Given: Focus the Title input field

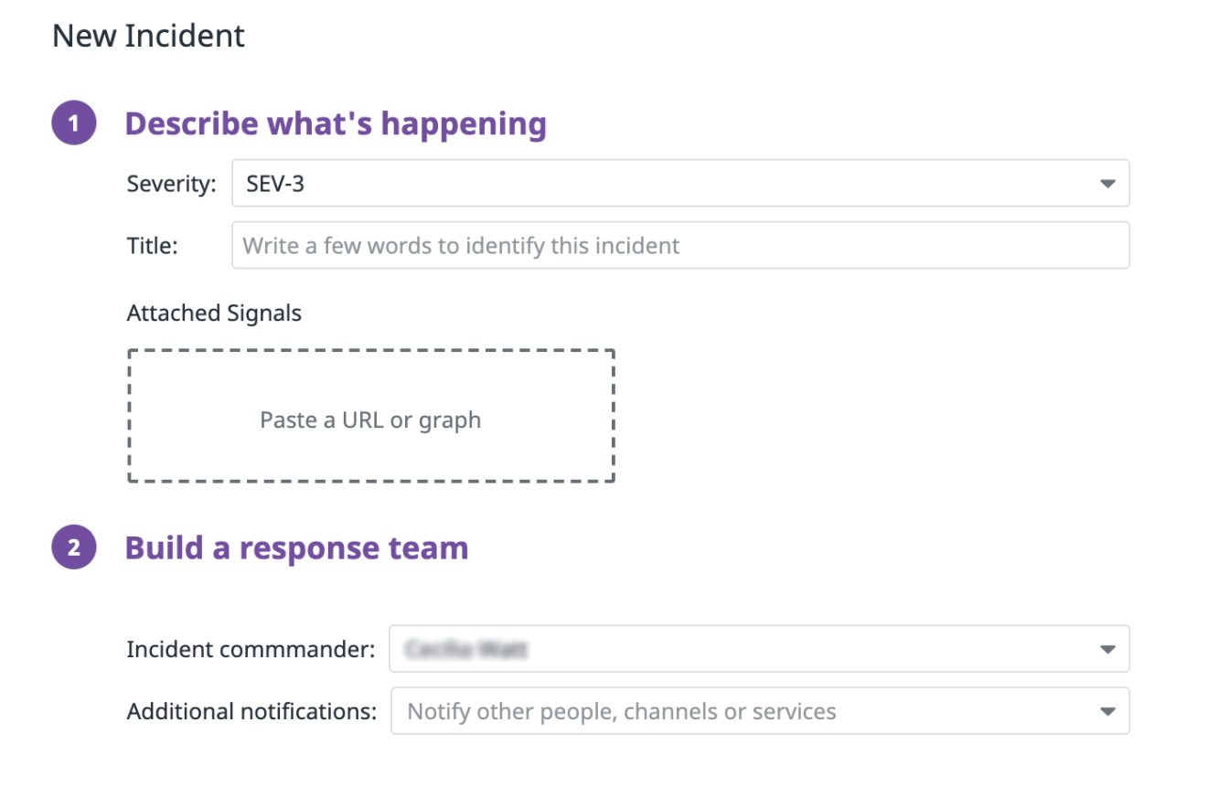Looking at the screenshot, I should click(x=680, y=245).
